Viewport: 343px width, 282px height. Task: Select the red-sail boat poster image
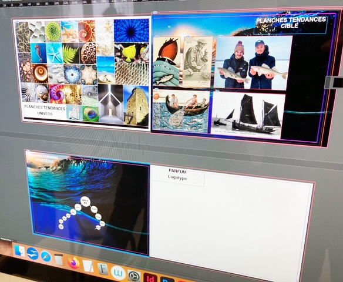pyautogui.click(x=167, y=61)
